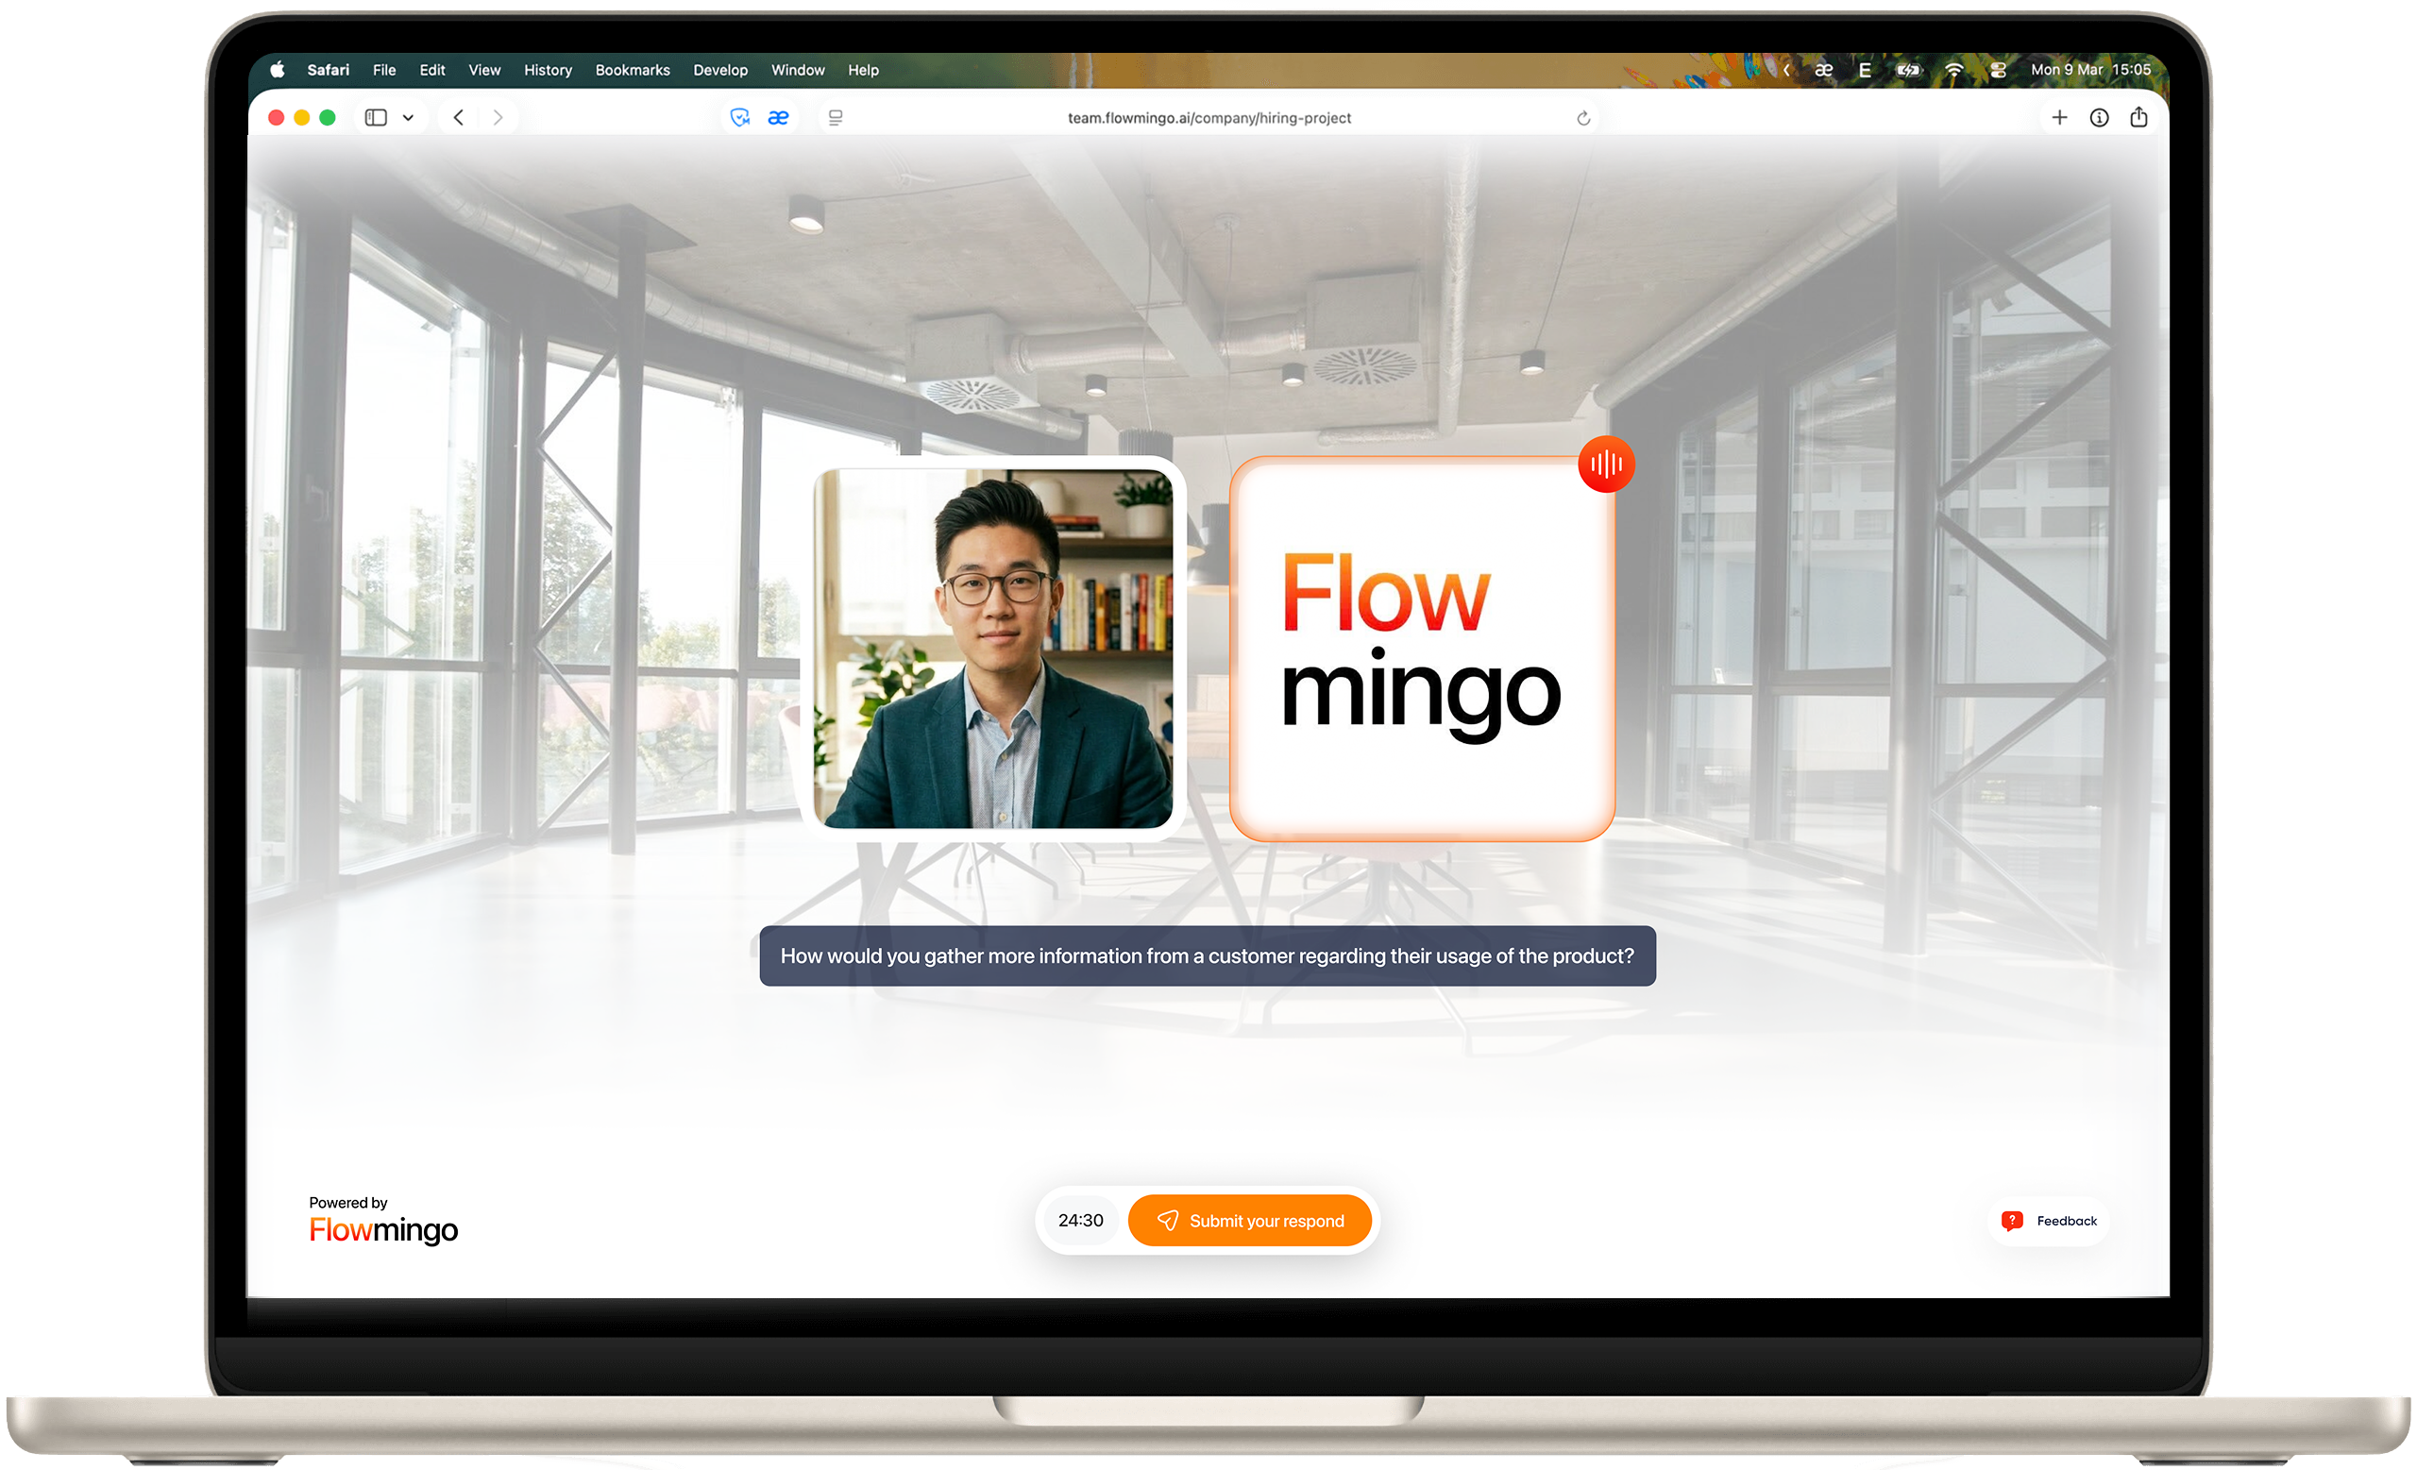Click the blue æ extension icon
The image size is (2417, 1470).
[777, 117]
